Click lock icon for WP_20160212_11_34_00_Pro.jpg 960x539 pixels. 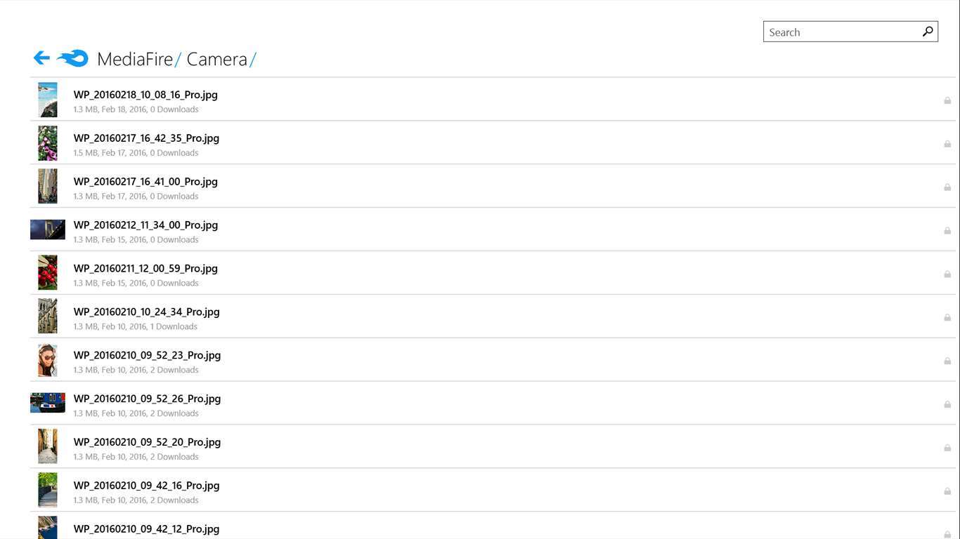pyautogui.click(x=947, y=231)
